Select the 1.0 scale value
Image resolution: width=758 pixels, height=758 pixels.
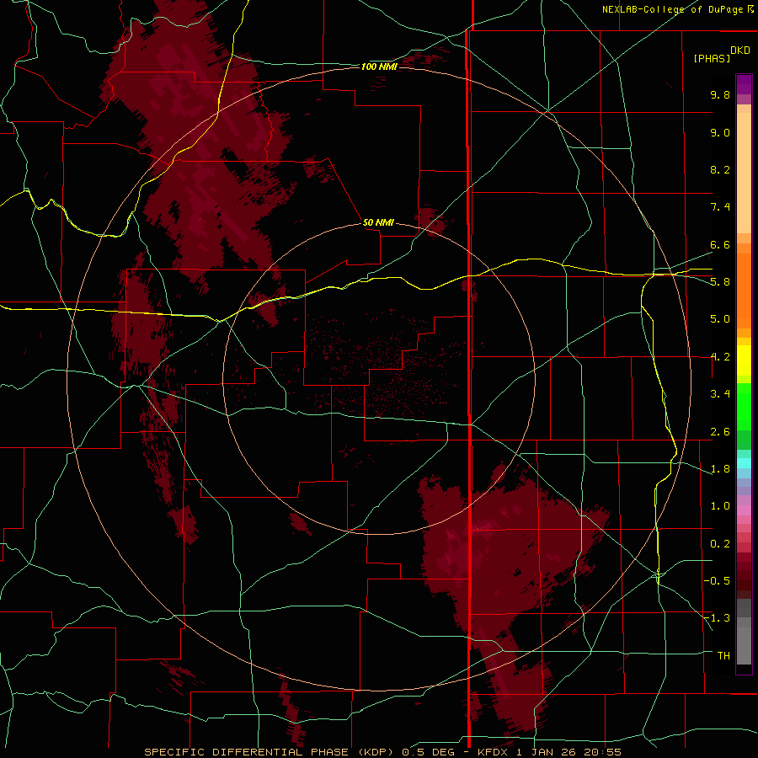click(x=720, y=506)
